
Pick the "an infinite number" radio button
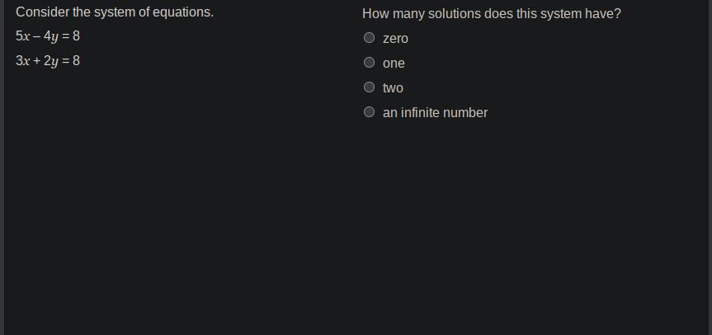click(370, 112)
